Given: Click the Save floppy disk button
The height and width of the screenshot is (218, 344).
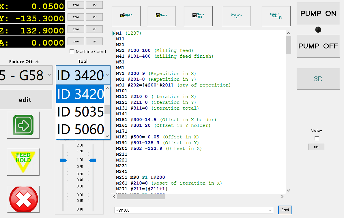Looking at the screenshot, I should click(x=161, y=15).
